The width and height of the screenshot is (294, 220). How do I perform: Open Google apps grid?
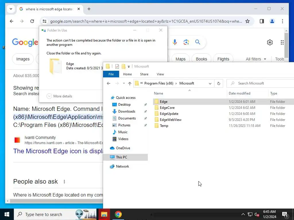pos(282,42)
